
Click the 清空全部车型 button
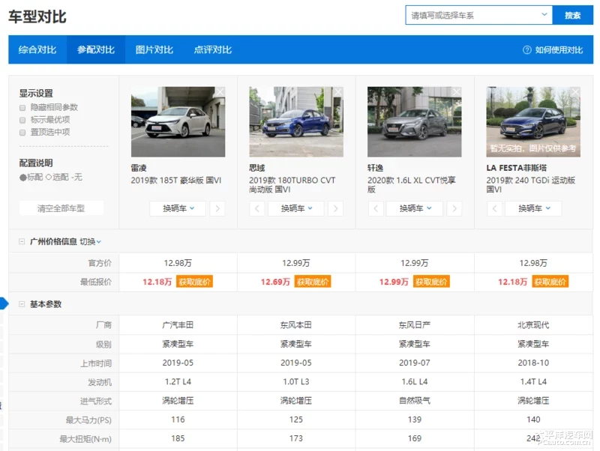pos(61,208)
